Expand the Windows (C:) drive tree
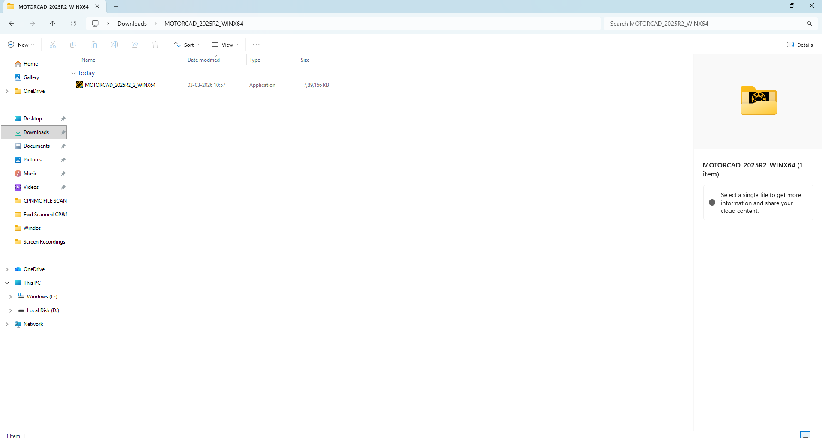 tap(10, 297)
